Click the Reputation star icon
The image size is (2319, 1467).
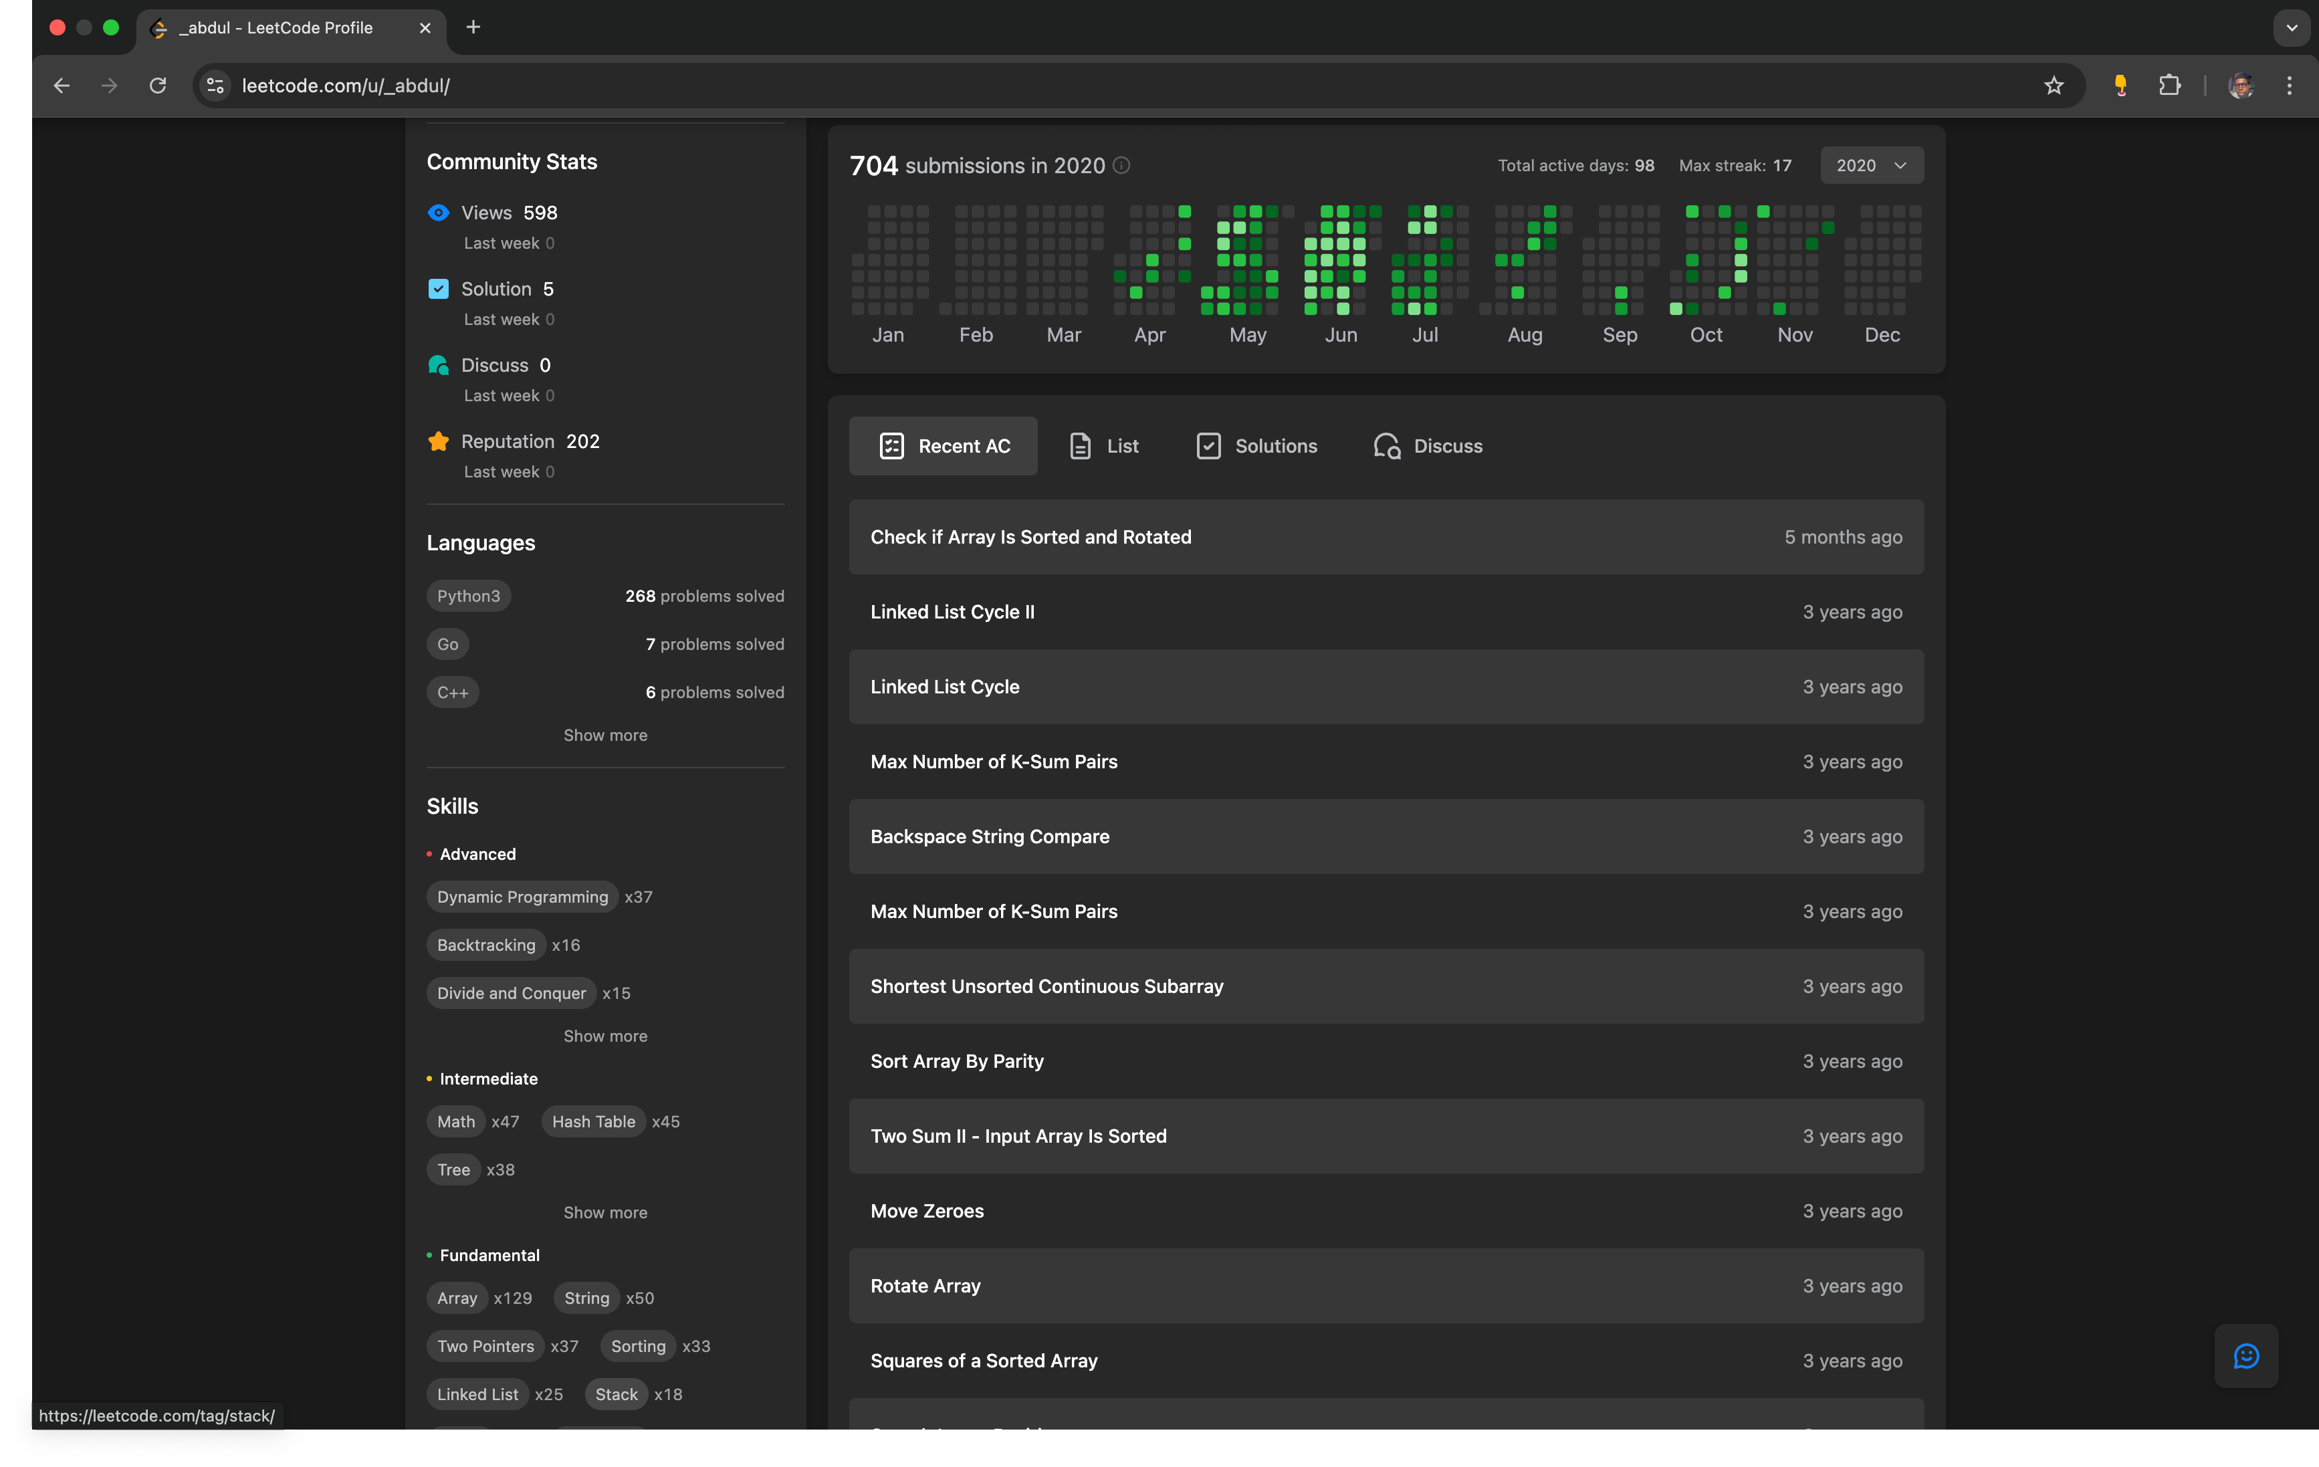pos(438,441)
